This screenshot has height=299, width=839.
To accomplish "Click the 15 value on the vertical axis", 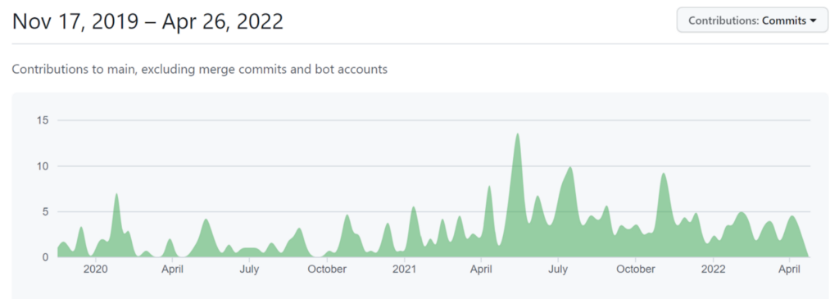I will click(x=43, y=120).
